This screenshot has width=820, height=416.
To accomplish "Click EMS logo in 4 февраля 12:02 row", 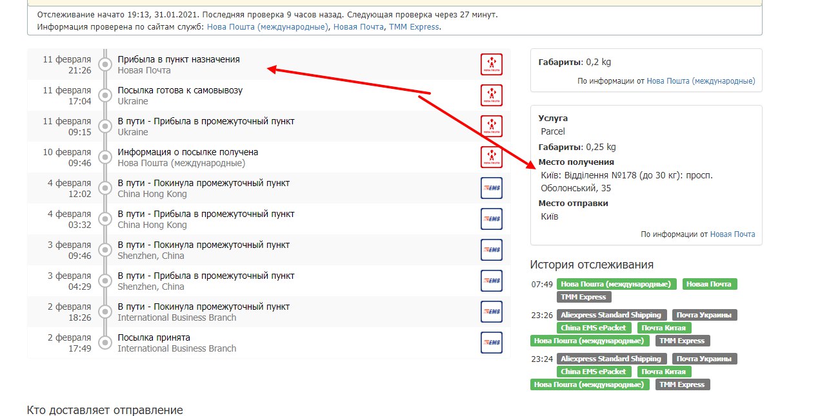I will point(492,188).
